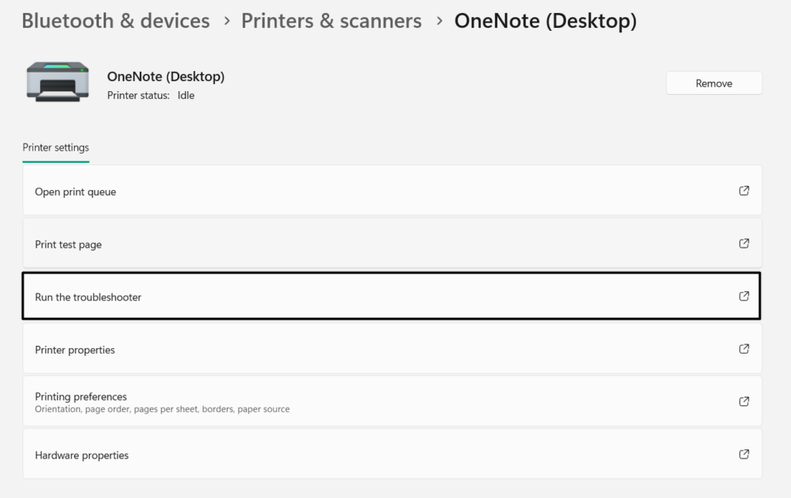Open print queue option label
The width and height of the screenshot is (791, 498).
click(x=76, y=191)
